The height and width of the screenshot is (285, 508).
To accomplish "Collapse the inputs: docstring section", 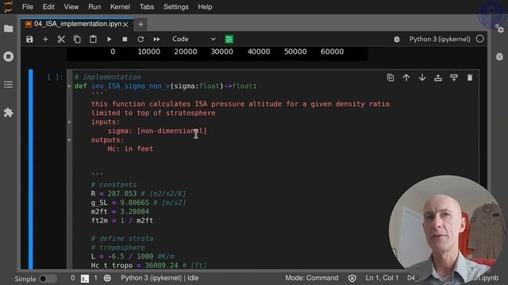I will (69, 122).
